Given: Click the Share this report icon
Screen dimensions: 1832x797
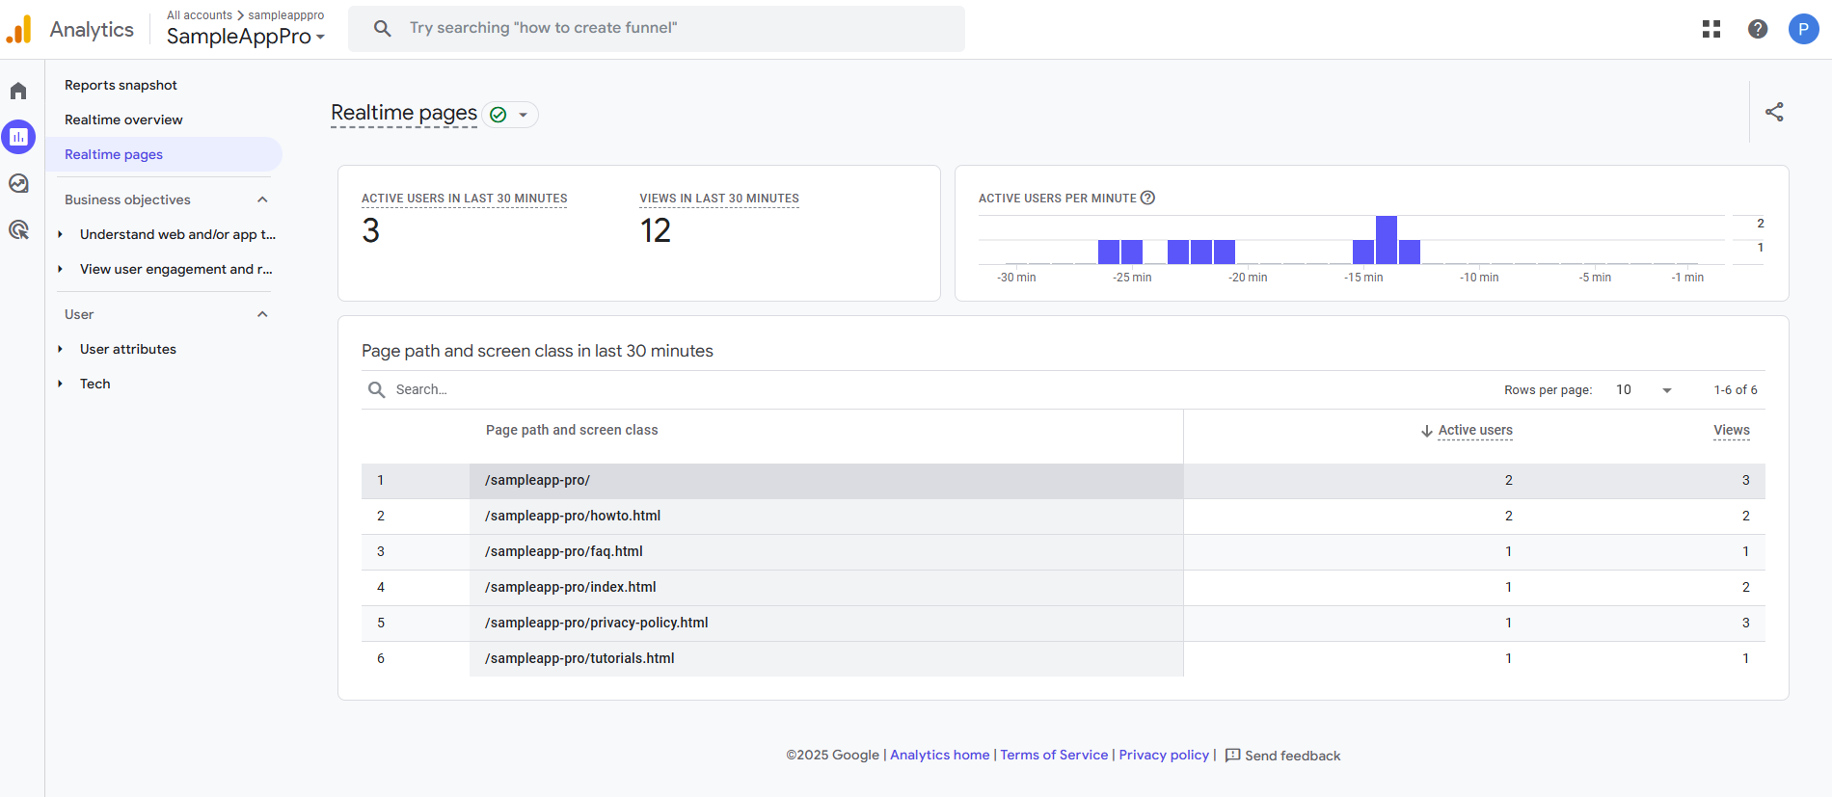Looking at the screenshot, I should (1774, 112).
